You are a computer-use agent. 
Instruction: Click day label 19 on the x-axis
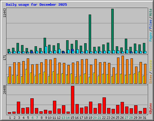(x=90, y=118)
